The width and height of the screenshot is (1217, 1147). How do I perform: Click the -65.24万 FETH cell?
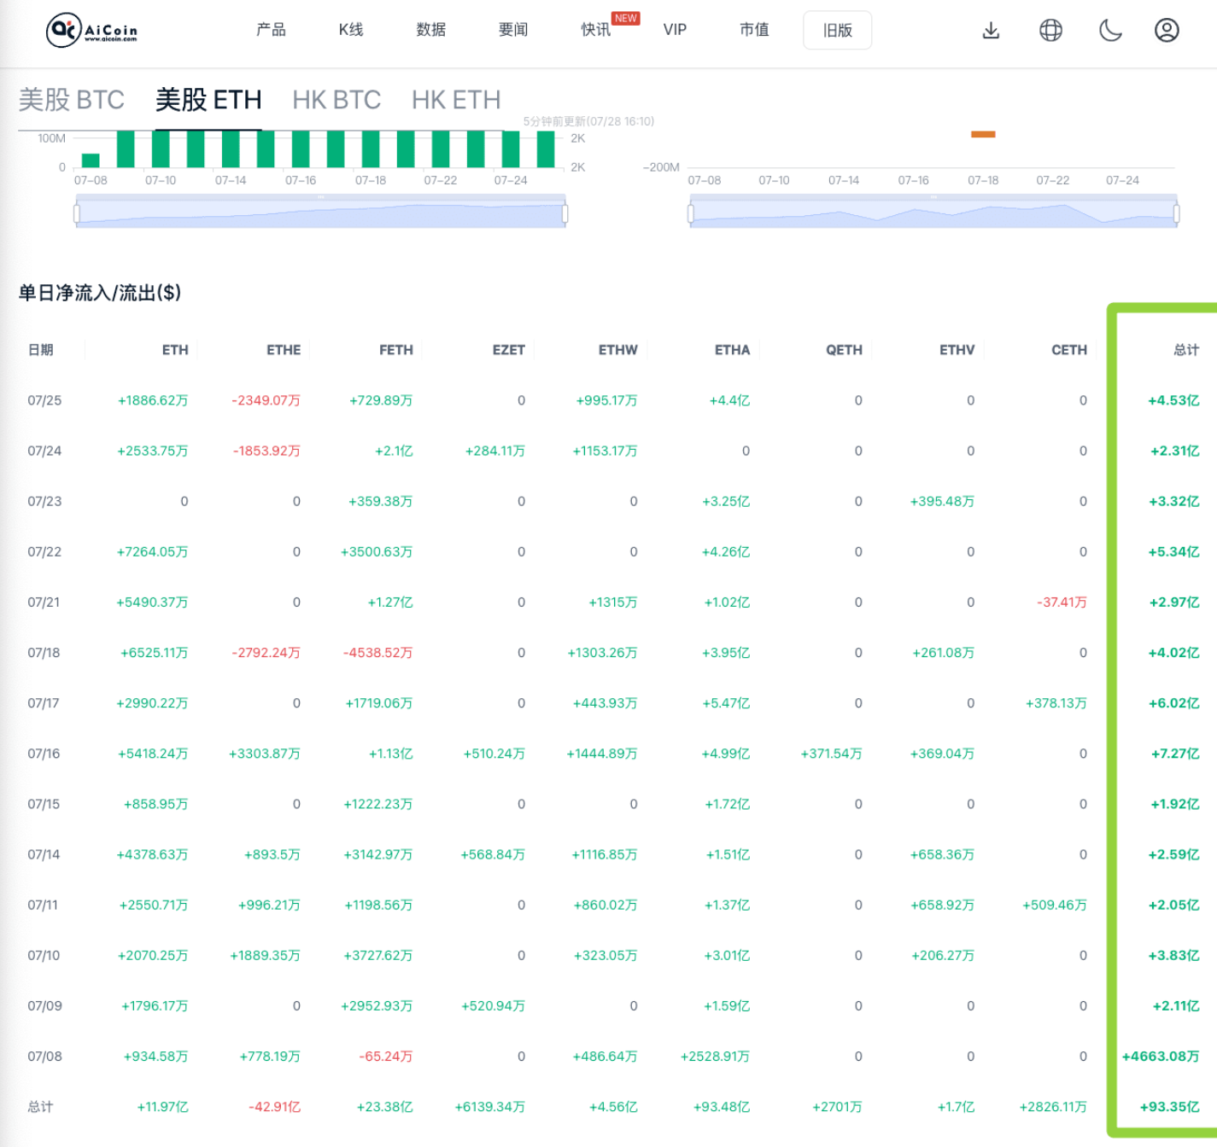point(386,1057)
